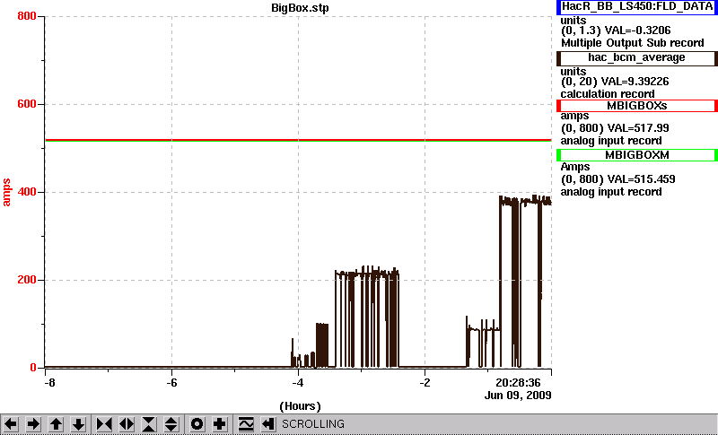
Task: Click the -8 x-axis tick label
Action: [x=49, y=382]
